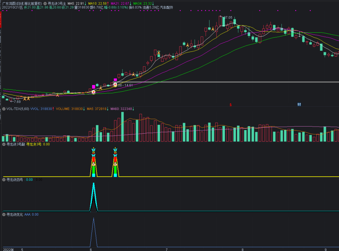Click the 08 - 14.61 price annotation
Screen dimensions: 339x251
[x=126, y=85]
